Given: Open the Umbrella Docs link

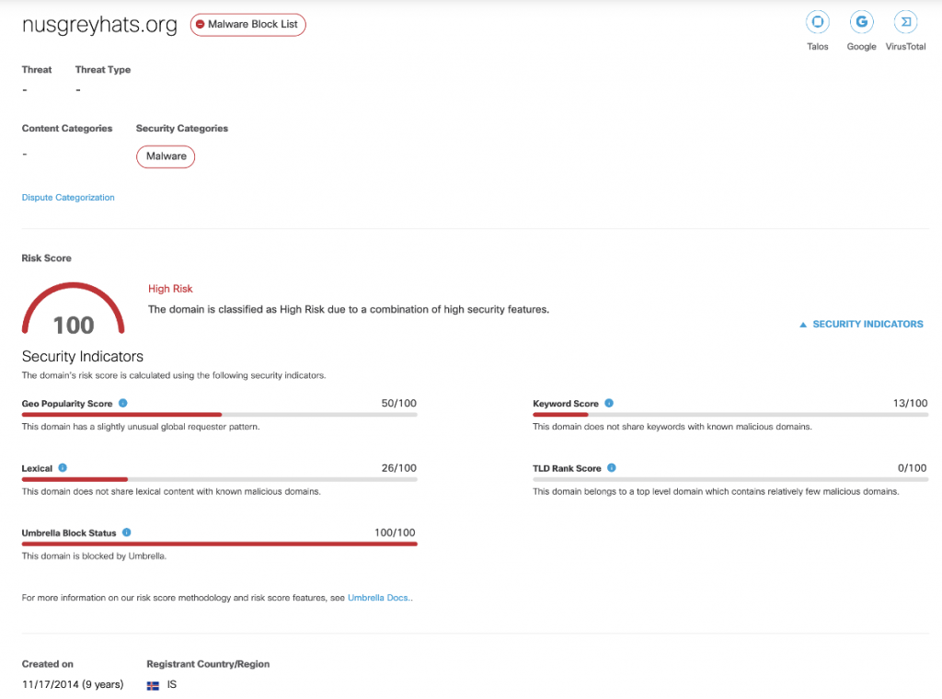Looking at the screenshot, I should point(379,598).
